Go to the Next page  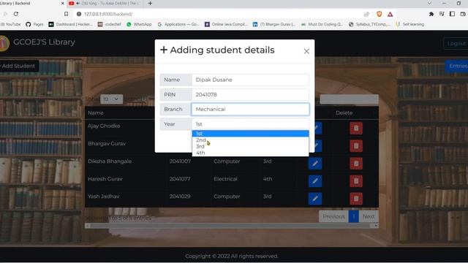369,216
